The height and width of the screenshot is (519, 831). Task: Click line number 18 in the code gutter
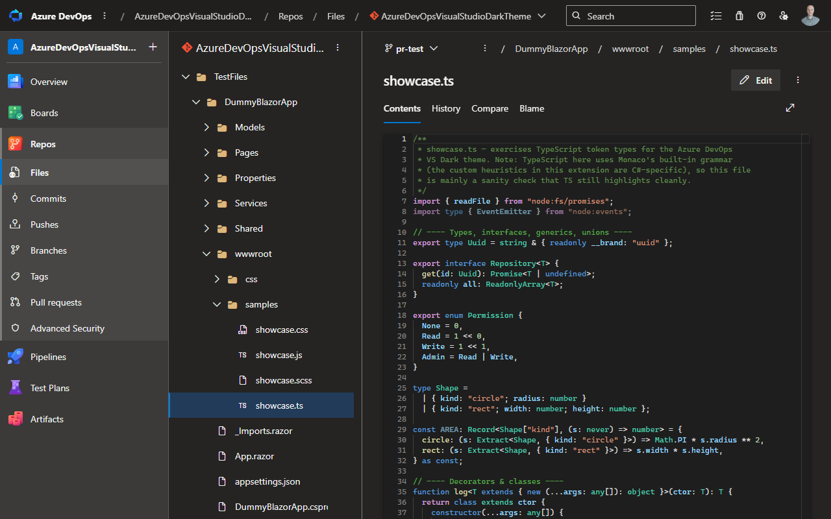pos(403,315)
